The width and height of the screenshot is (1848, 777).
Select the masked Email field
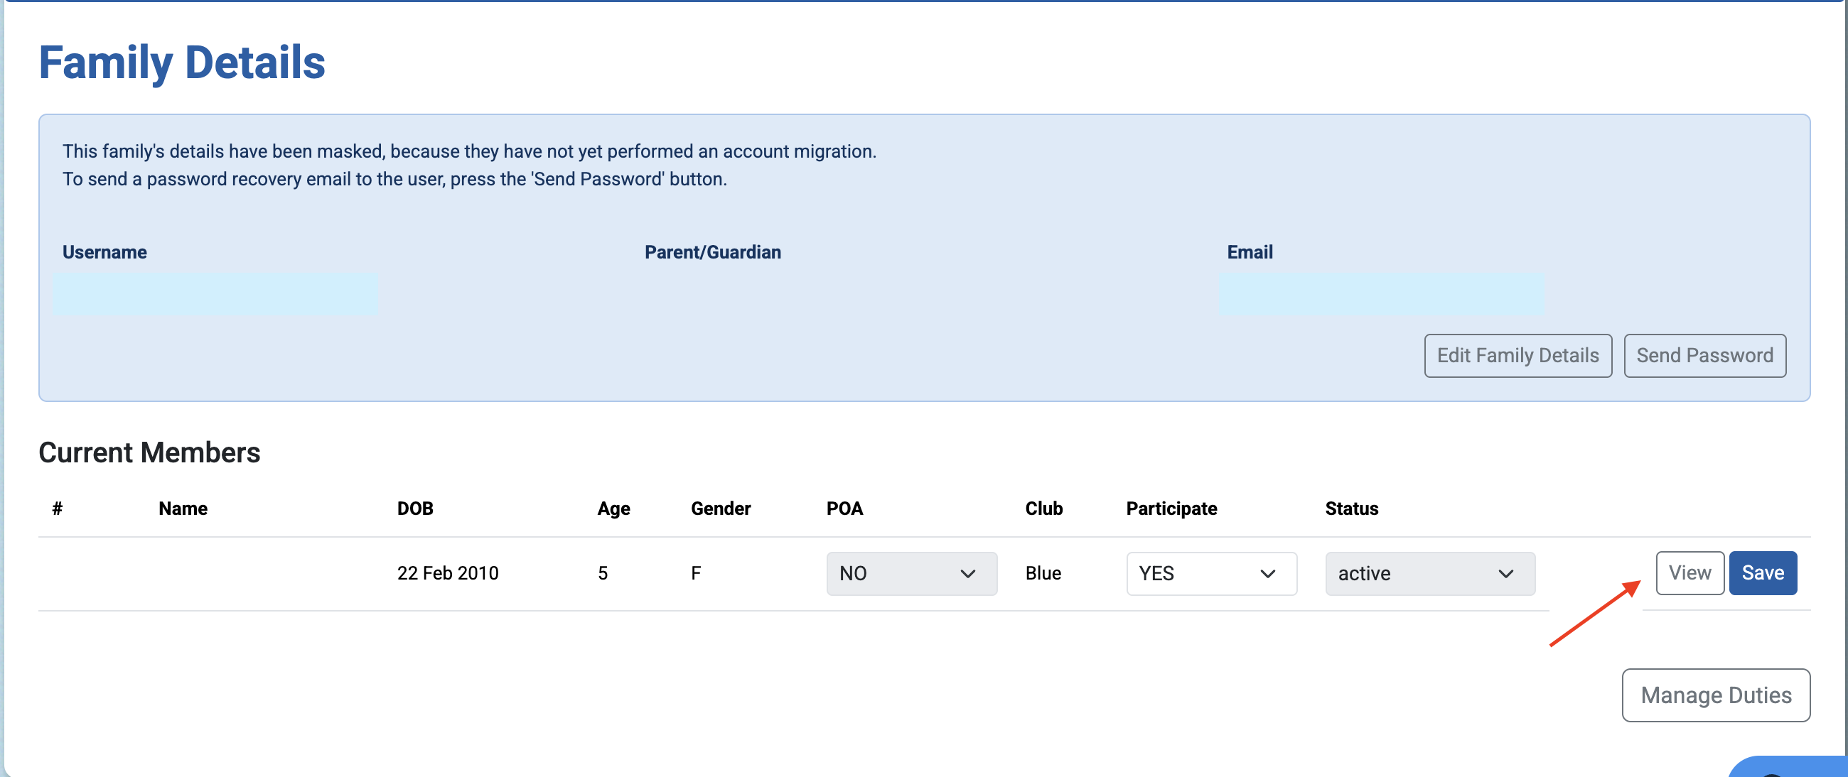coord(1382,294)
